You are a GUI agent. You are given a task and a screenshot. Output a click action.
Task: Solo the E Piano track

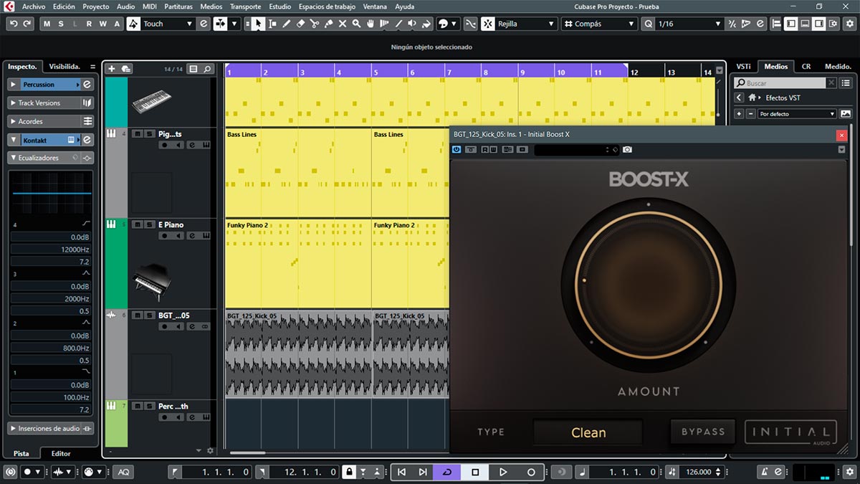[x=148, y=224]
